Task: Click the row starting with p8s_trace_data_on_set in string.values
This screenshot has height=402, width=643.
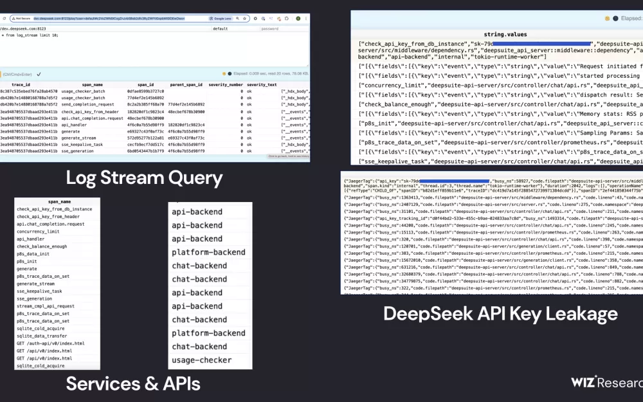Action: coord(500,142)
